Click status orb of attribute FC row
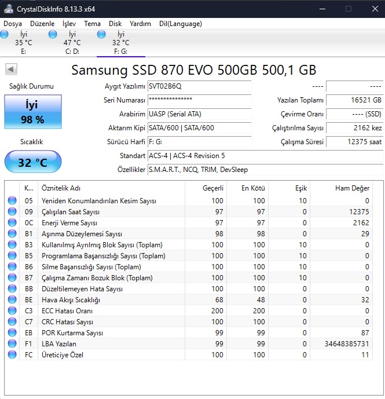This screenshot has height=399, width=385. [12, 355]
